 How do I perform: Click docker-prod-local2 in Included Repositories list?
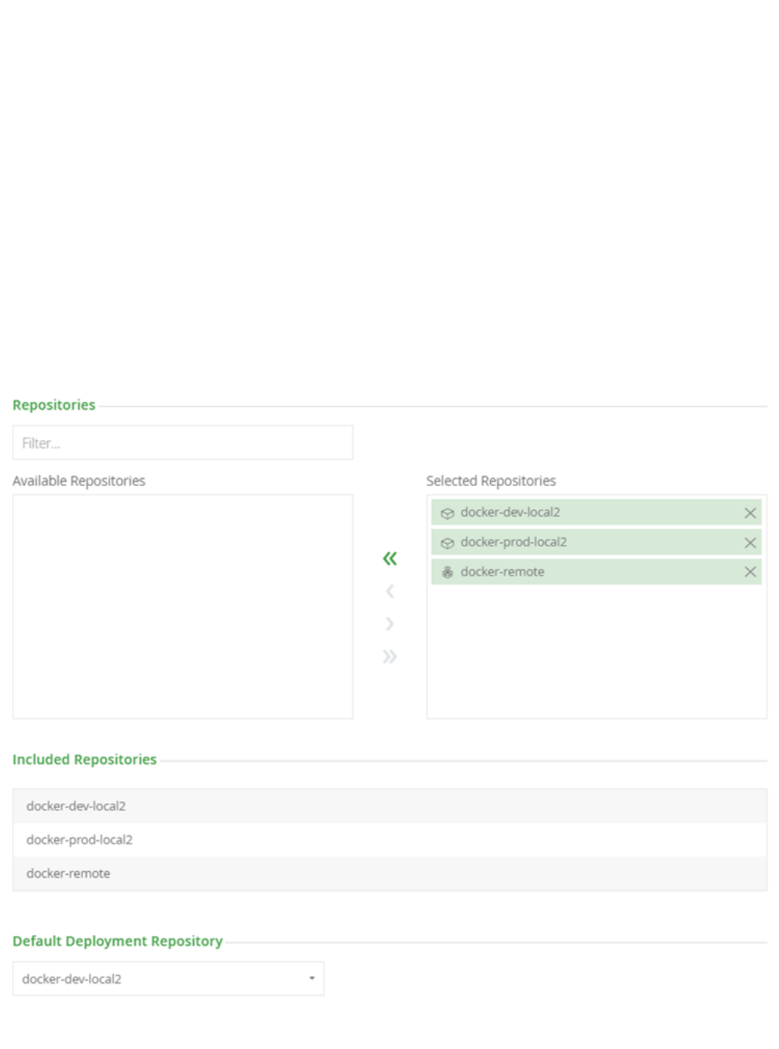click(x=79, y=840)
